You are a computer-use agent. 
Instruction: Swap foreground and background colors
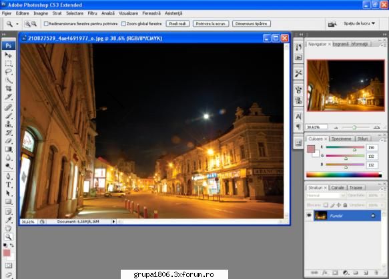click(11, 245)
